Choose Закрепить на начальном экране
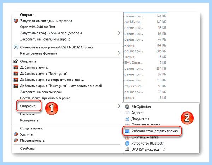Screen dimensions: 212x165 point(45,39)
